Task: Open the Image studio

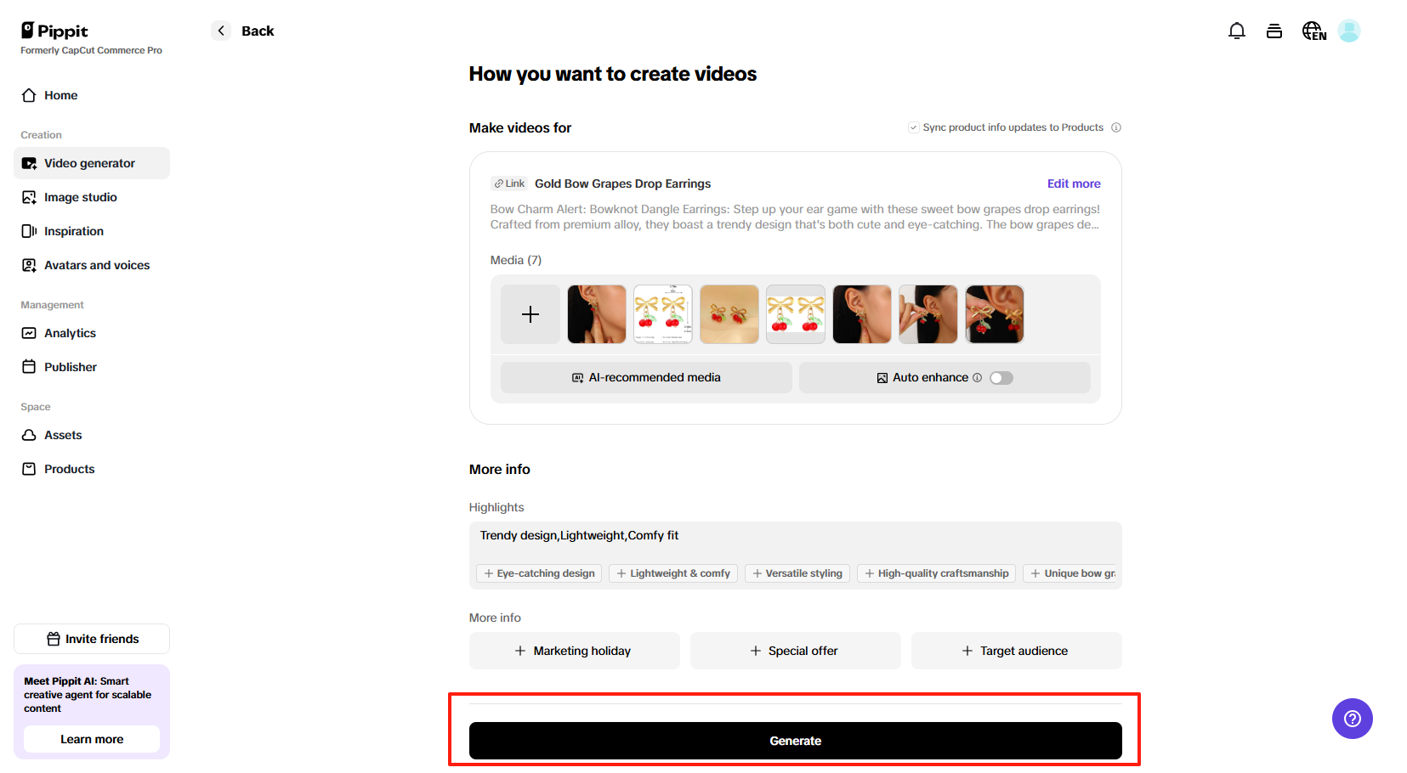Action: pos(80,196)
